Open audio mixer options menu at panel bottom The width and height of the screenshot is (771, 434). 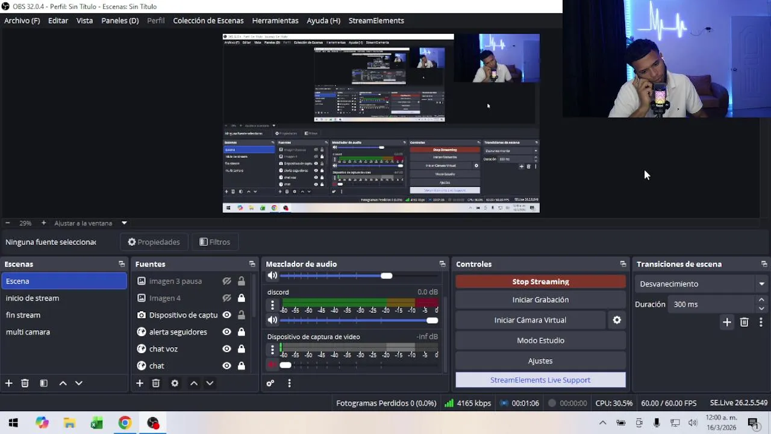[289, 383]
